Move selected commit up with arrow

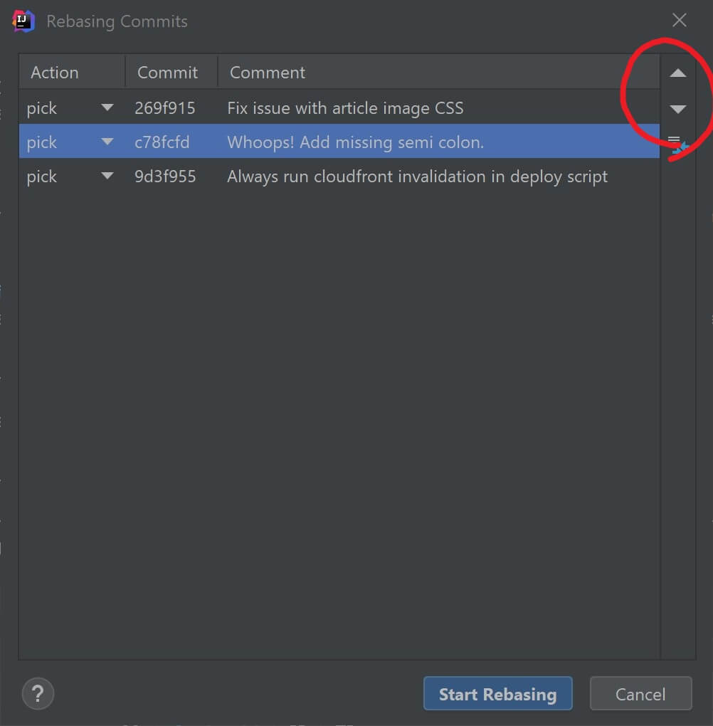click(678, 73)
